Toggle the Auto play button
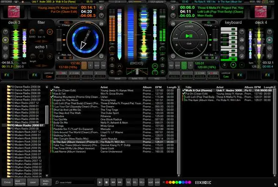This screenshot has height=187, width=278. tap(45, 182)
